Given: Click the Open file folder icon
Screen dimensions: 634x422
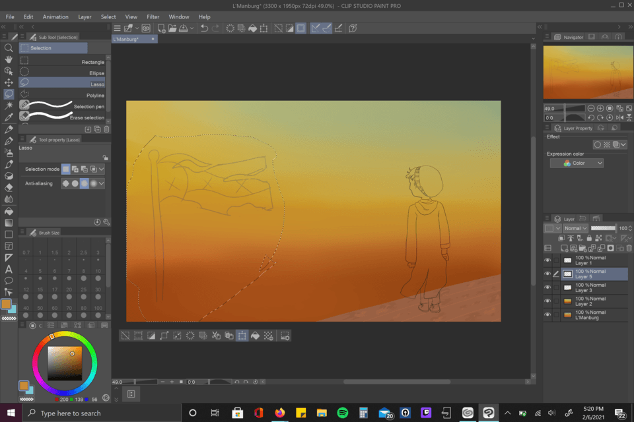Looking at the screenshot, I should click(172, 28).
